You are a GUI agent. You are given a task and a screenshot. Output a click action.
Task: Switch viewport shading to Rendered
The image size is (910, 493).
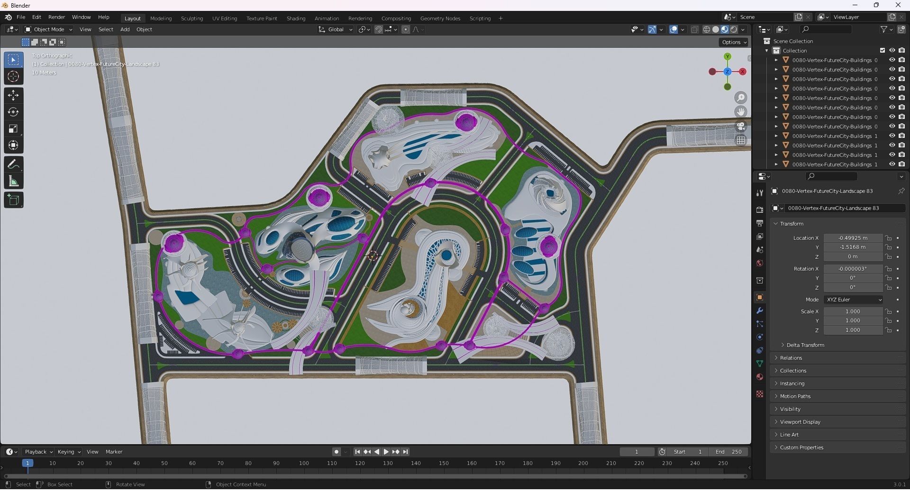734,29
